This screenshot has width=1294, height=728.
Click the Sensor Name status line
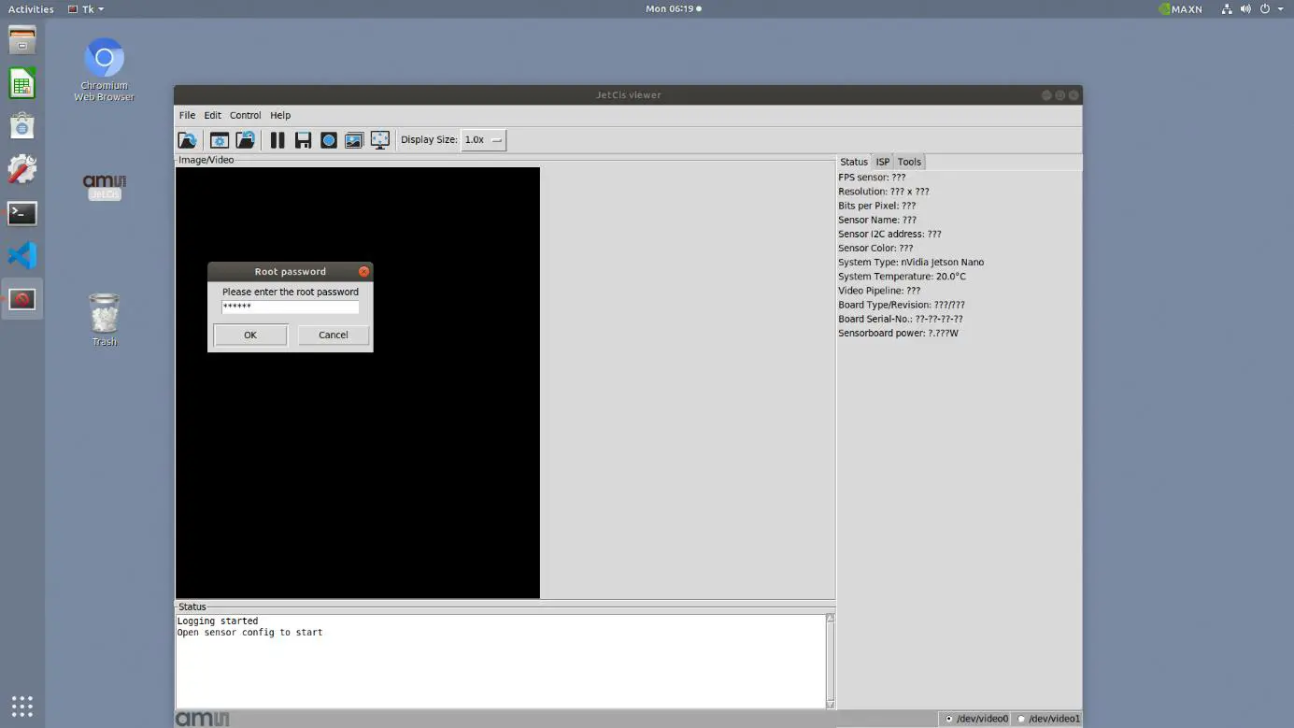pos(877,221)
